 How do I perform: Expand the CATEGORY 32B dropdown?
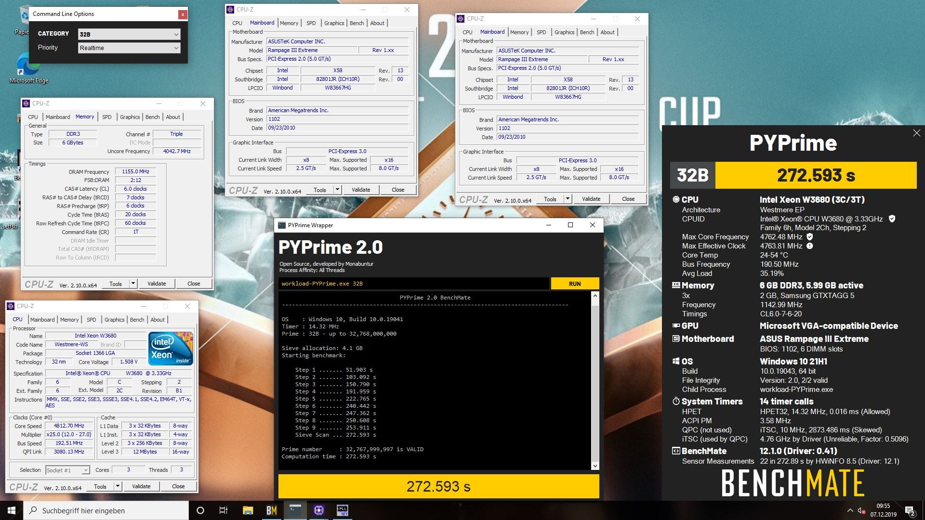[129, 34]
